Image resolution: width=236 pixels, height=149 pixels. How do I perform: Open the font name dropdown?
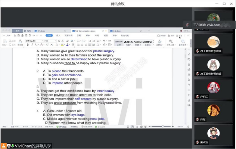pyautogui.click(x=34, y=41)
